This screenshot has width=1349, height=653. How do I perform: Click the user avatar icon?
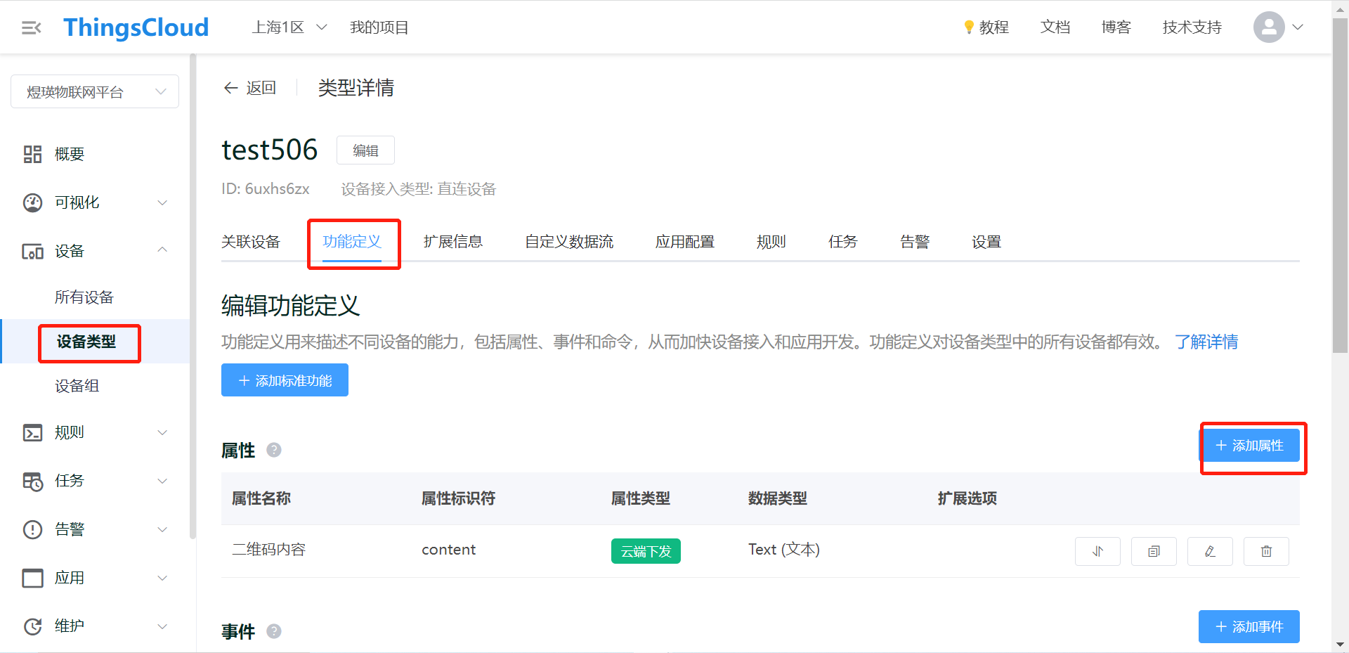tap(1269, 27)
